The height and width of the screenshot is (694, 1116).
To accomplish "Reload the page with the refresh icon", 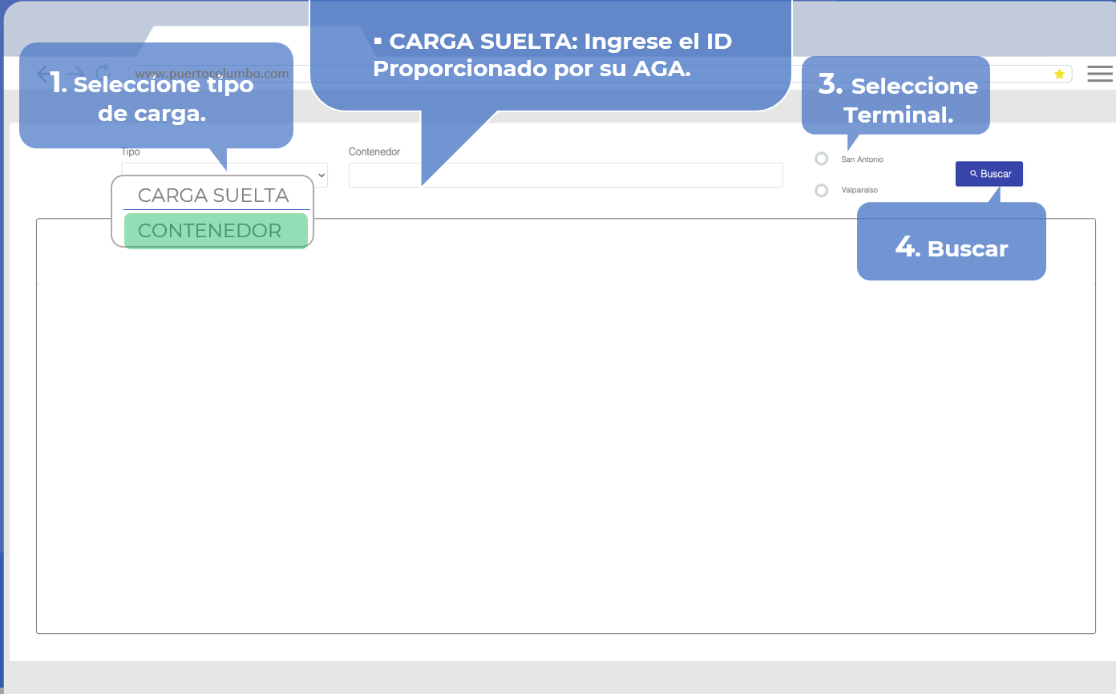I will pos(103,73).
